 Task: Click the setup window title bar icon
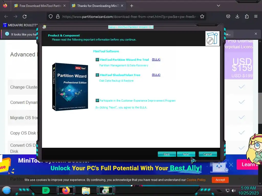(44, 27)
